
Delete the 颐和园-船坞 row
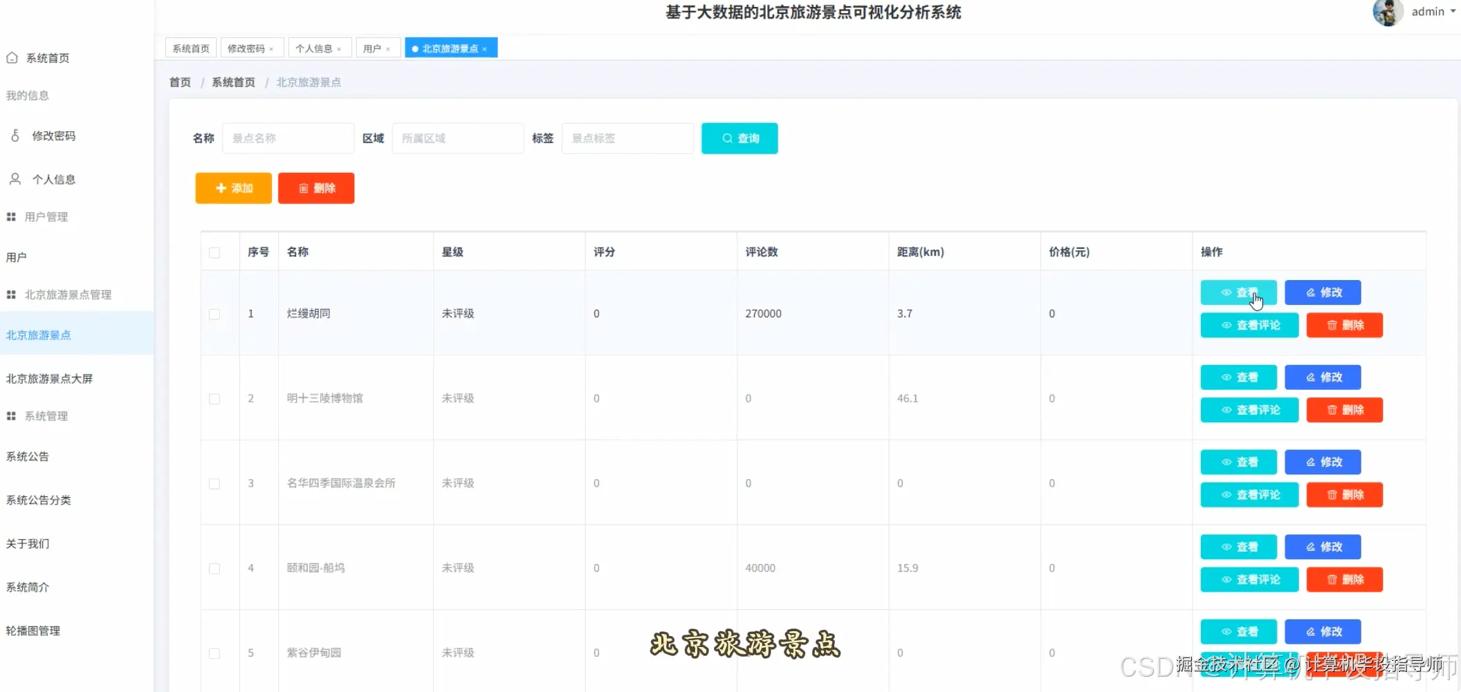pos(1345,579)
